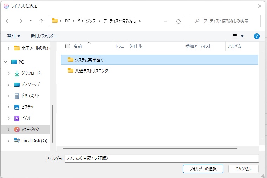Click the iTunes icon in title bar
Viewport: 267px width, 178px height.
[x=6, y=6]
